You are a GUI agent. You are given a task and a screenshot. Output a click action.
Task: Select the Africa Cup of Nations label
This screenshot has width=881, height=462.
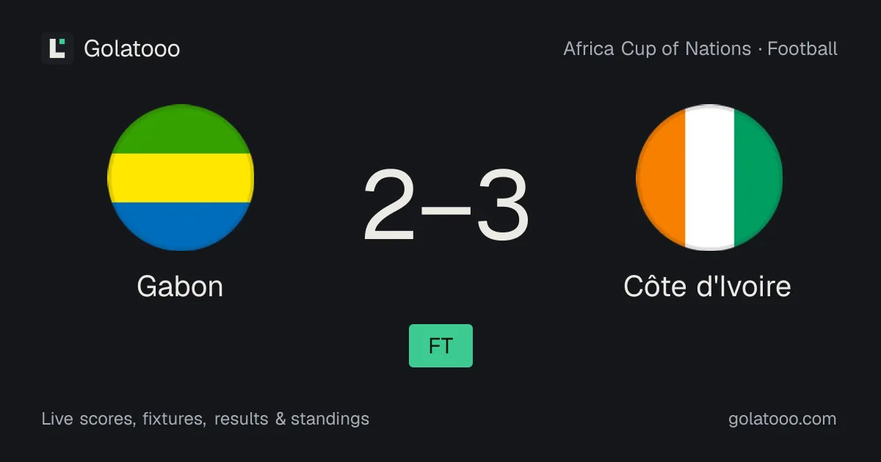(657, 49)
